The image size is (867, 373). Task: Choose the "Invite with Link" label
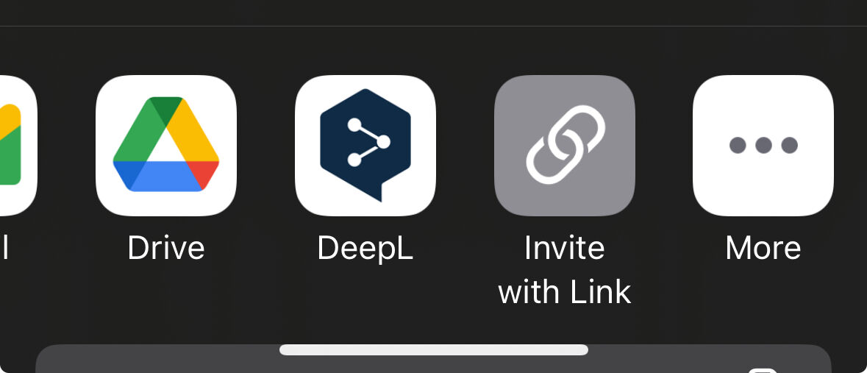coord(565,270)
